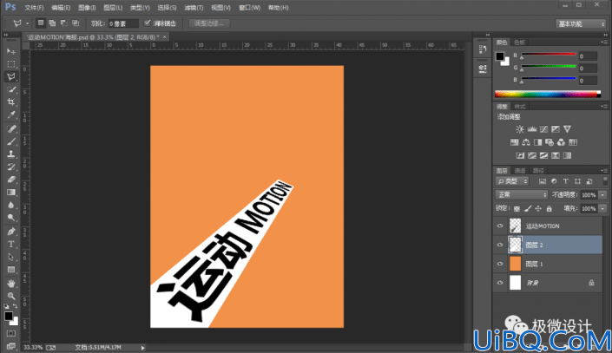Select the Gradient tool

pos(11,193)
